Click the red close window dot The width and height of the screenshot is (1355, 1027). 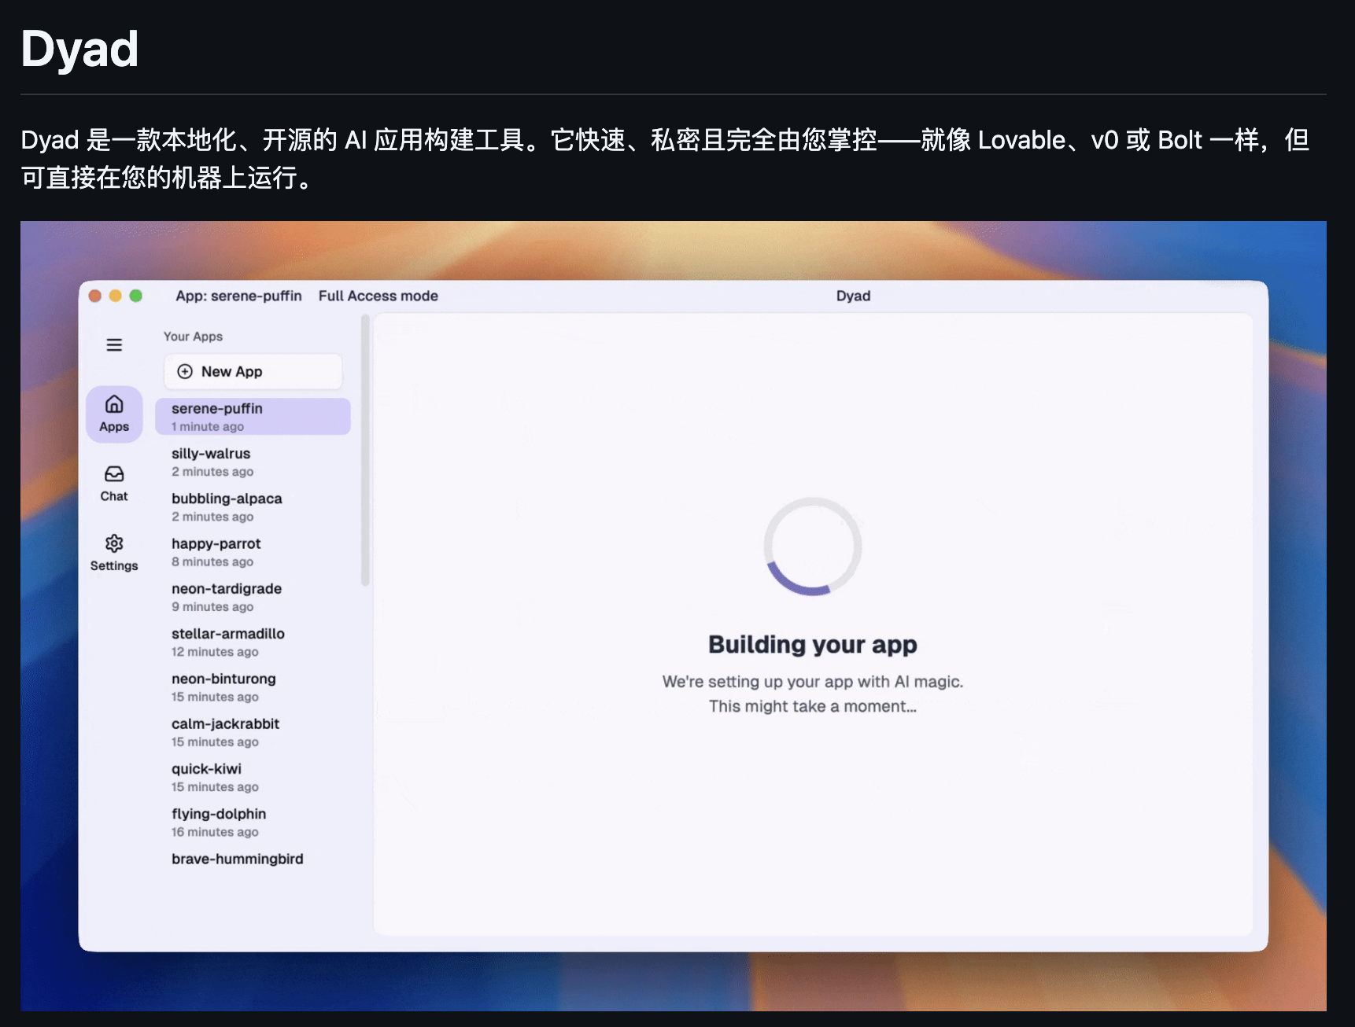coord(95,296)
